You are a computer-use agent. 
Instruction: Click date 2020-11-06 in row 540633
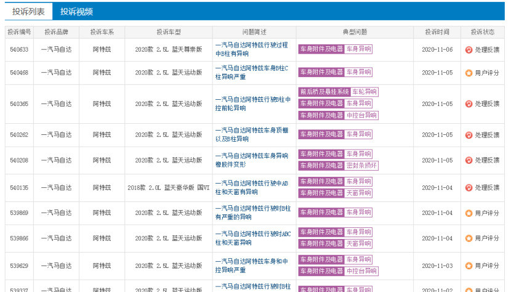437,50
